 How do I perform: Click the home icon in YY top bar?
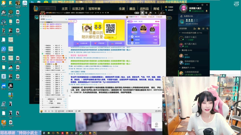point(142,13)
